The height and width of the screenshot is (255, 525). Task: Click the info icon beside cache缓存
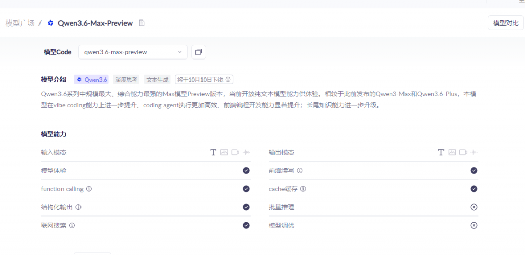(x=303, y=189)
